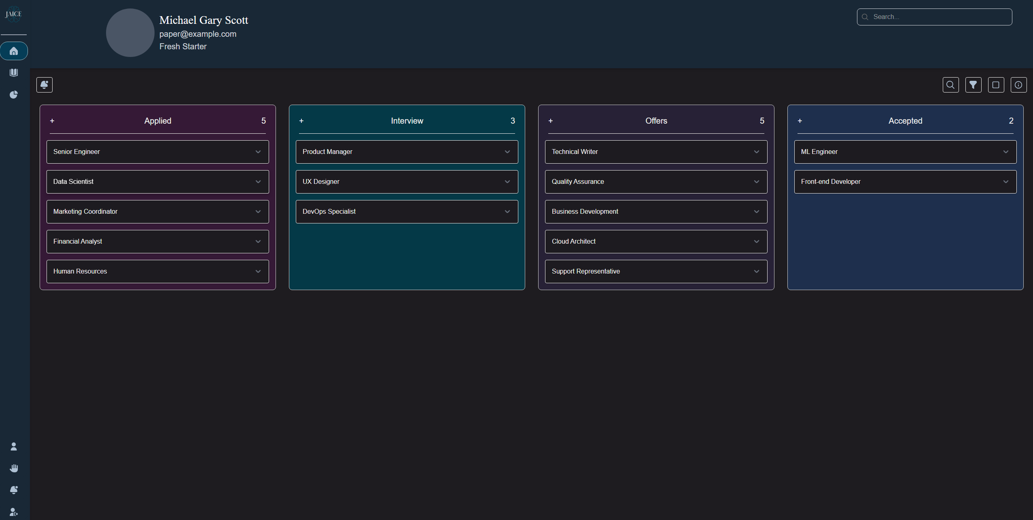Click the home icon in sidebar
Viewport: 1033px width, 520px height.
tap(14, 51)
